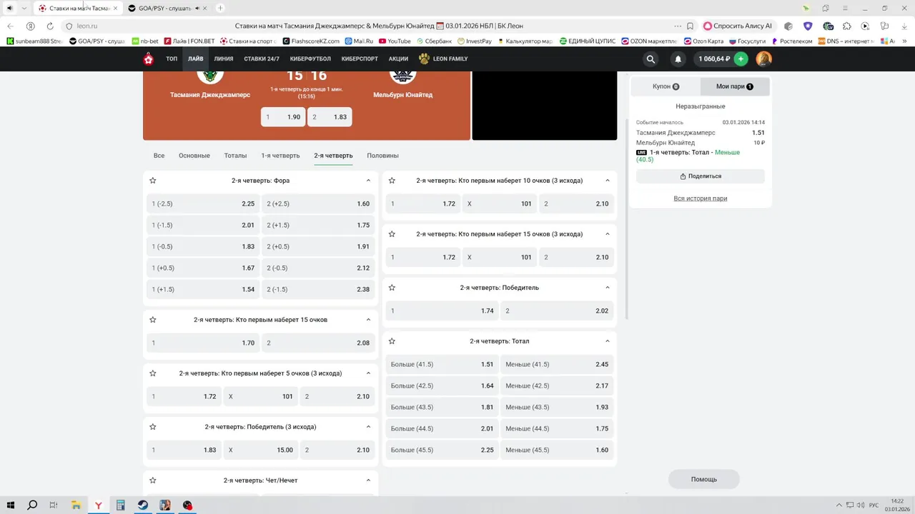
Task: Open 'КИБЕРСПОРТ' in top navigation
Action: [360, 59]
